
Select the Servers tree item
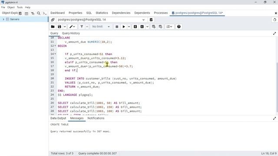[15, 19]
